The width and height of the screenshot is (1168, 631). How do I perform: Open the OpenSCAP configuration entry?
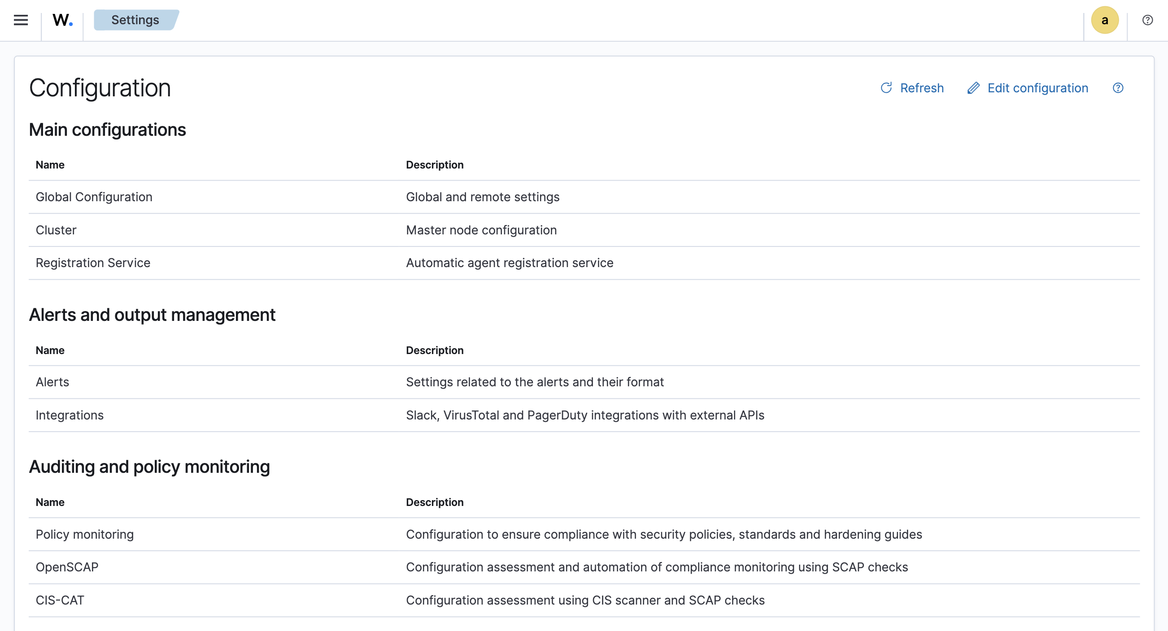pos(67,566)
